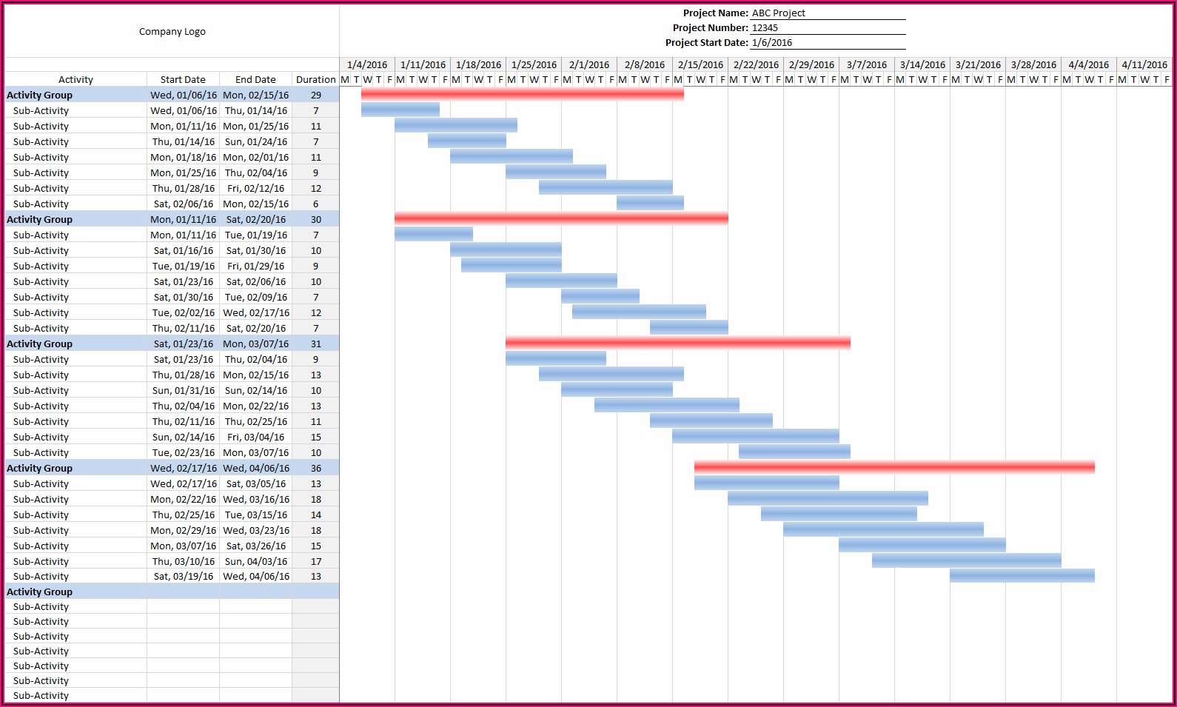Click the Project Name field showing ABC Project
The height and width of the screenshot is (707, 1177).
point(828,13)
